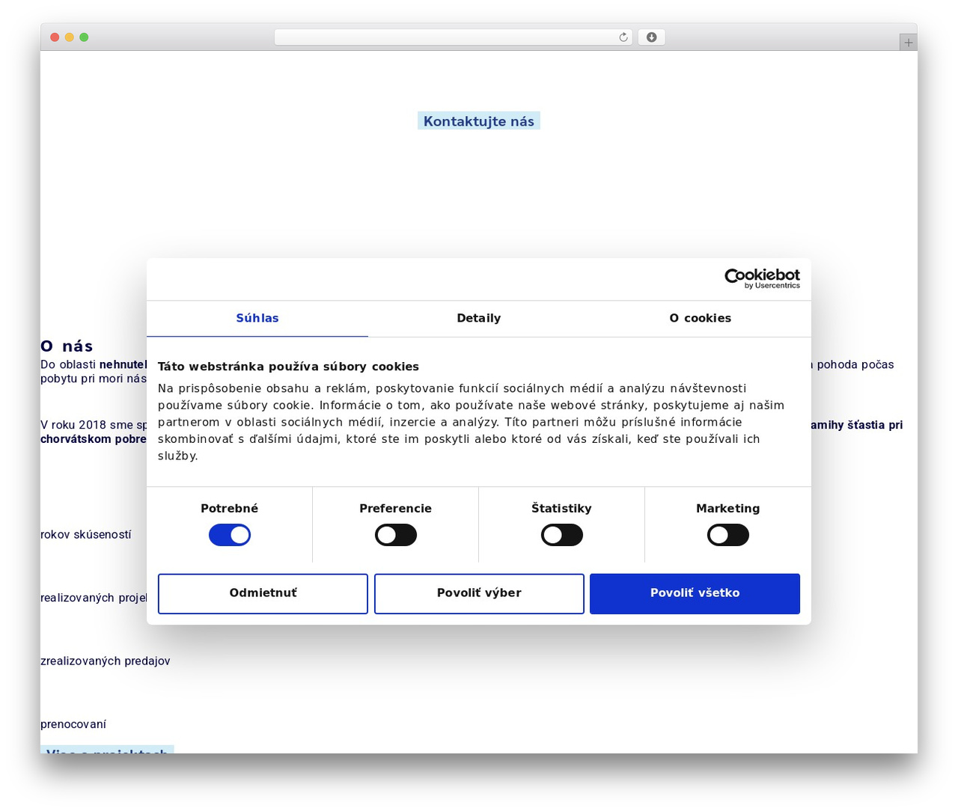
Task: Click the red close window button
Action: coord(55,37)
